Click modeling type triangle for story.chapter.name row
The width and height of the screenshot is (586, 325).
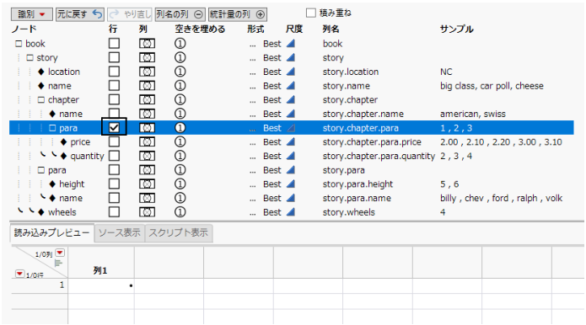pyautogui.click(x=290, y=114)
